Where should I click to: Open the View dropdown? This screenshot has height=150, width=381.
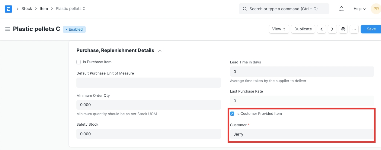[279, 29]
